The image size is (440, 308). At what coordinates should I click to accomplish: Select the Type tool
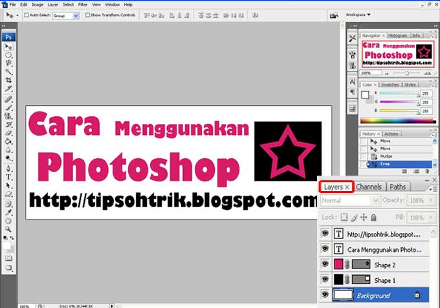8,177
